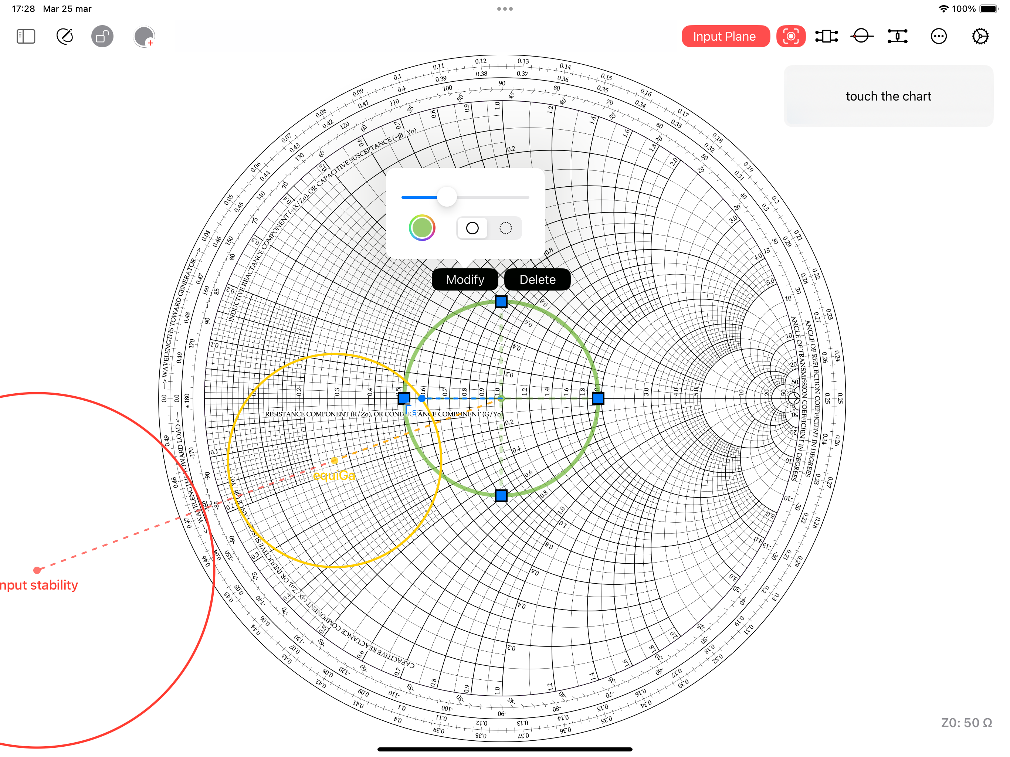Select the dotted circle line style
1010x757 pixels.
pyautogui.click(x=505, y=228)
